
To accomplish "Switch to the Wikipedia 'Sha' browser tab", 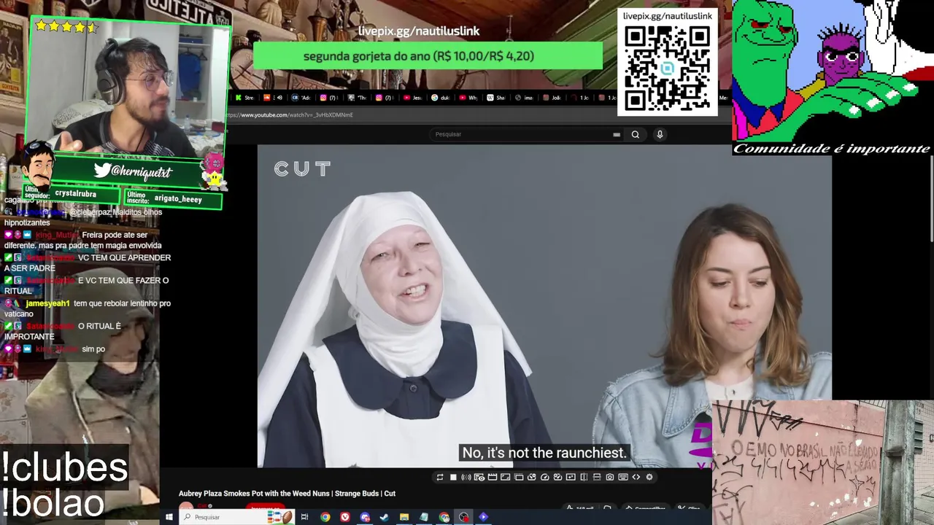I will click(x=495, y=98).
